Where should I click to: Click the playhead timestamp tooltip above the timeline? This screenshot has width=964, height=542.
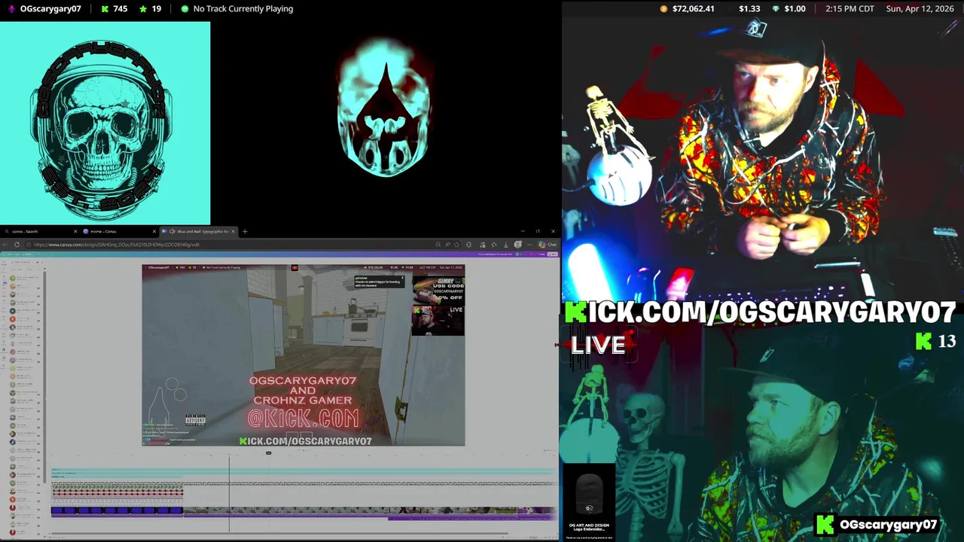pyautogui.click(x=268, y=453)
